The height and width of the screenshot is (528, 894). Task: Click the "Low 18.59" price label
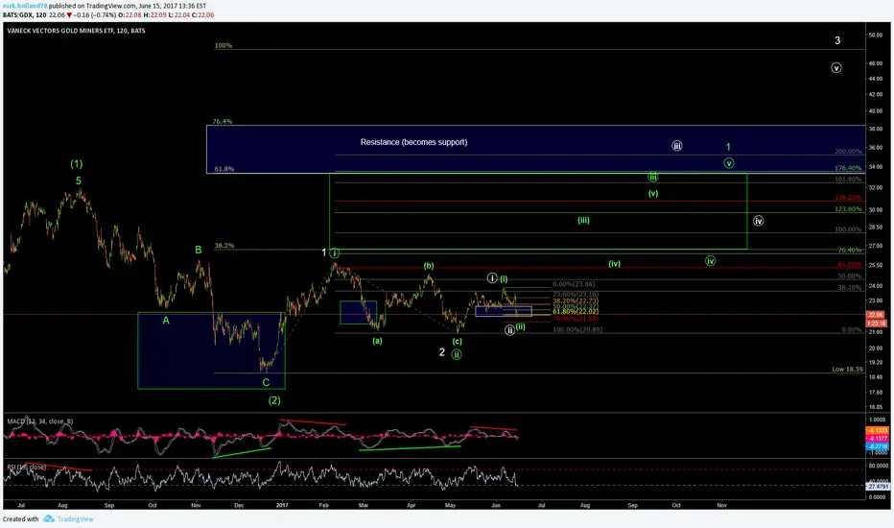[x=847, y=370]
